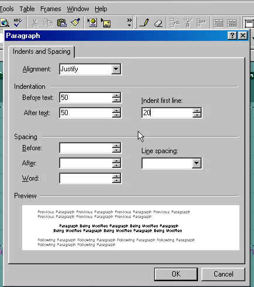Click the Cancel button

pos(223,274)
